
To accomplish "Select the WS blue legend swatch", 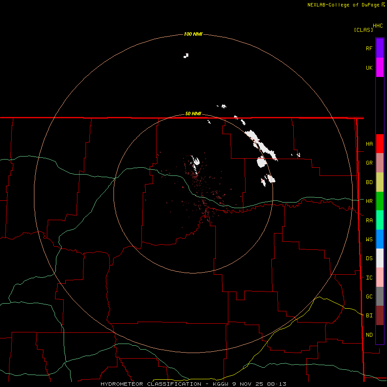I will (380, 239).
